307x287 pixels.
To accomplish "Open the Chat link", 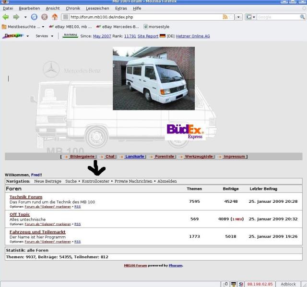I will click(110, 156).
